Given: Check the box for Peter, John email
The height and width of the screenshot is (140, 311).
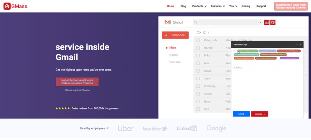Looking at the screenshot, I should pos(198,40).
